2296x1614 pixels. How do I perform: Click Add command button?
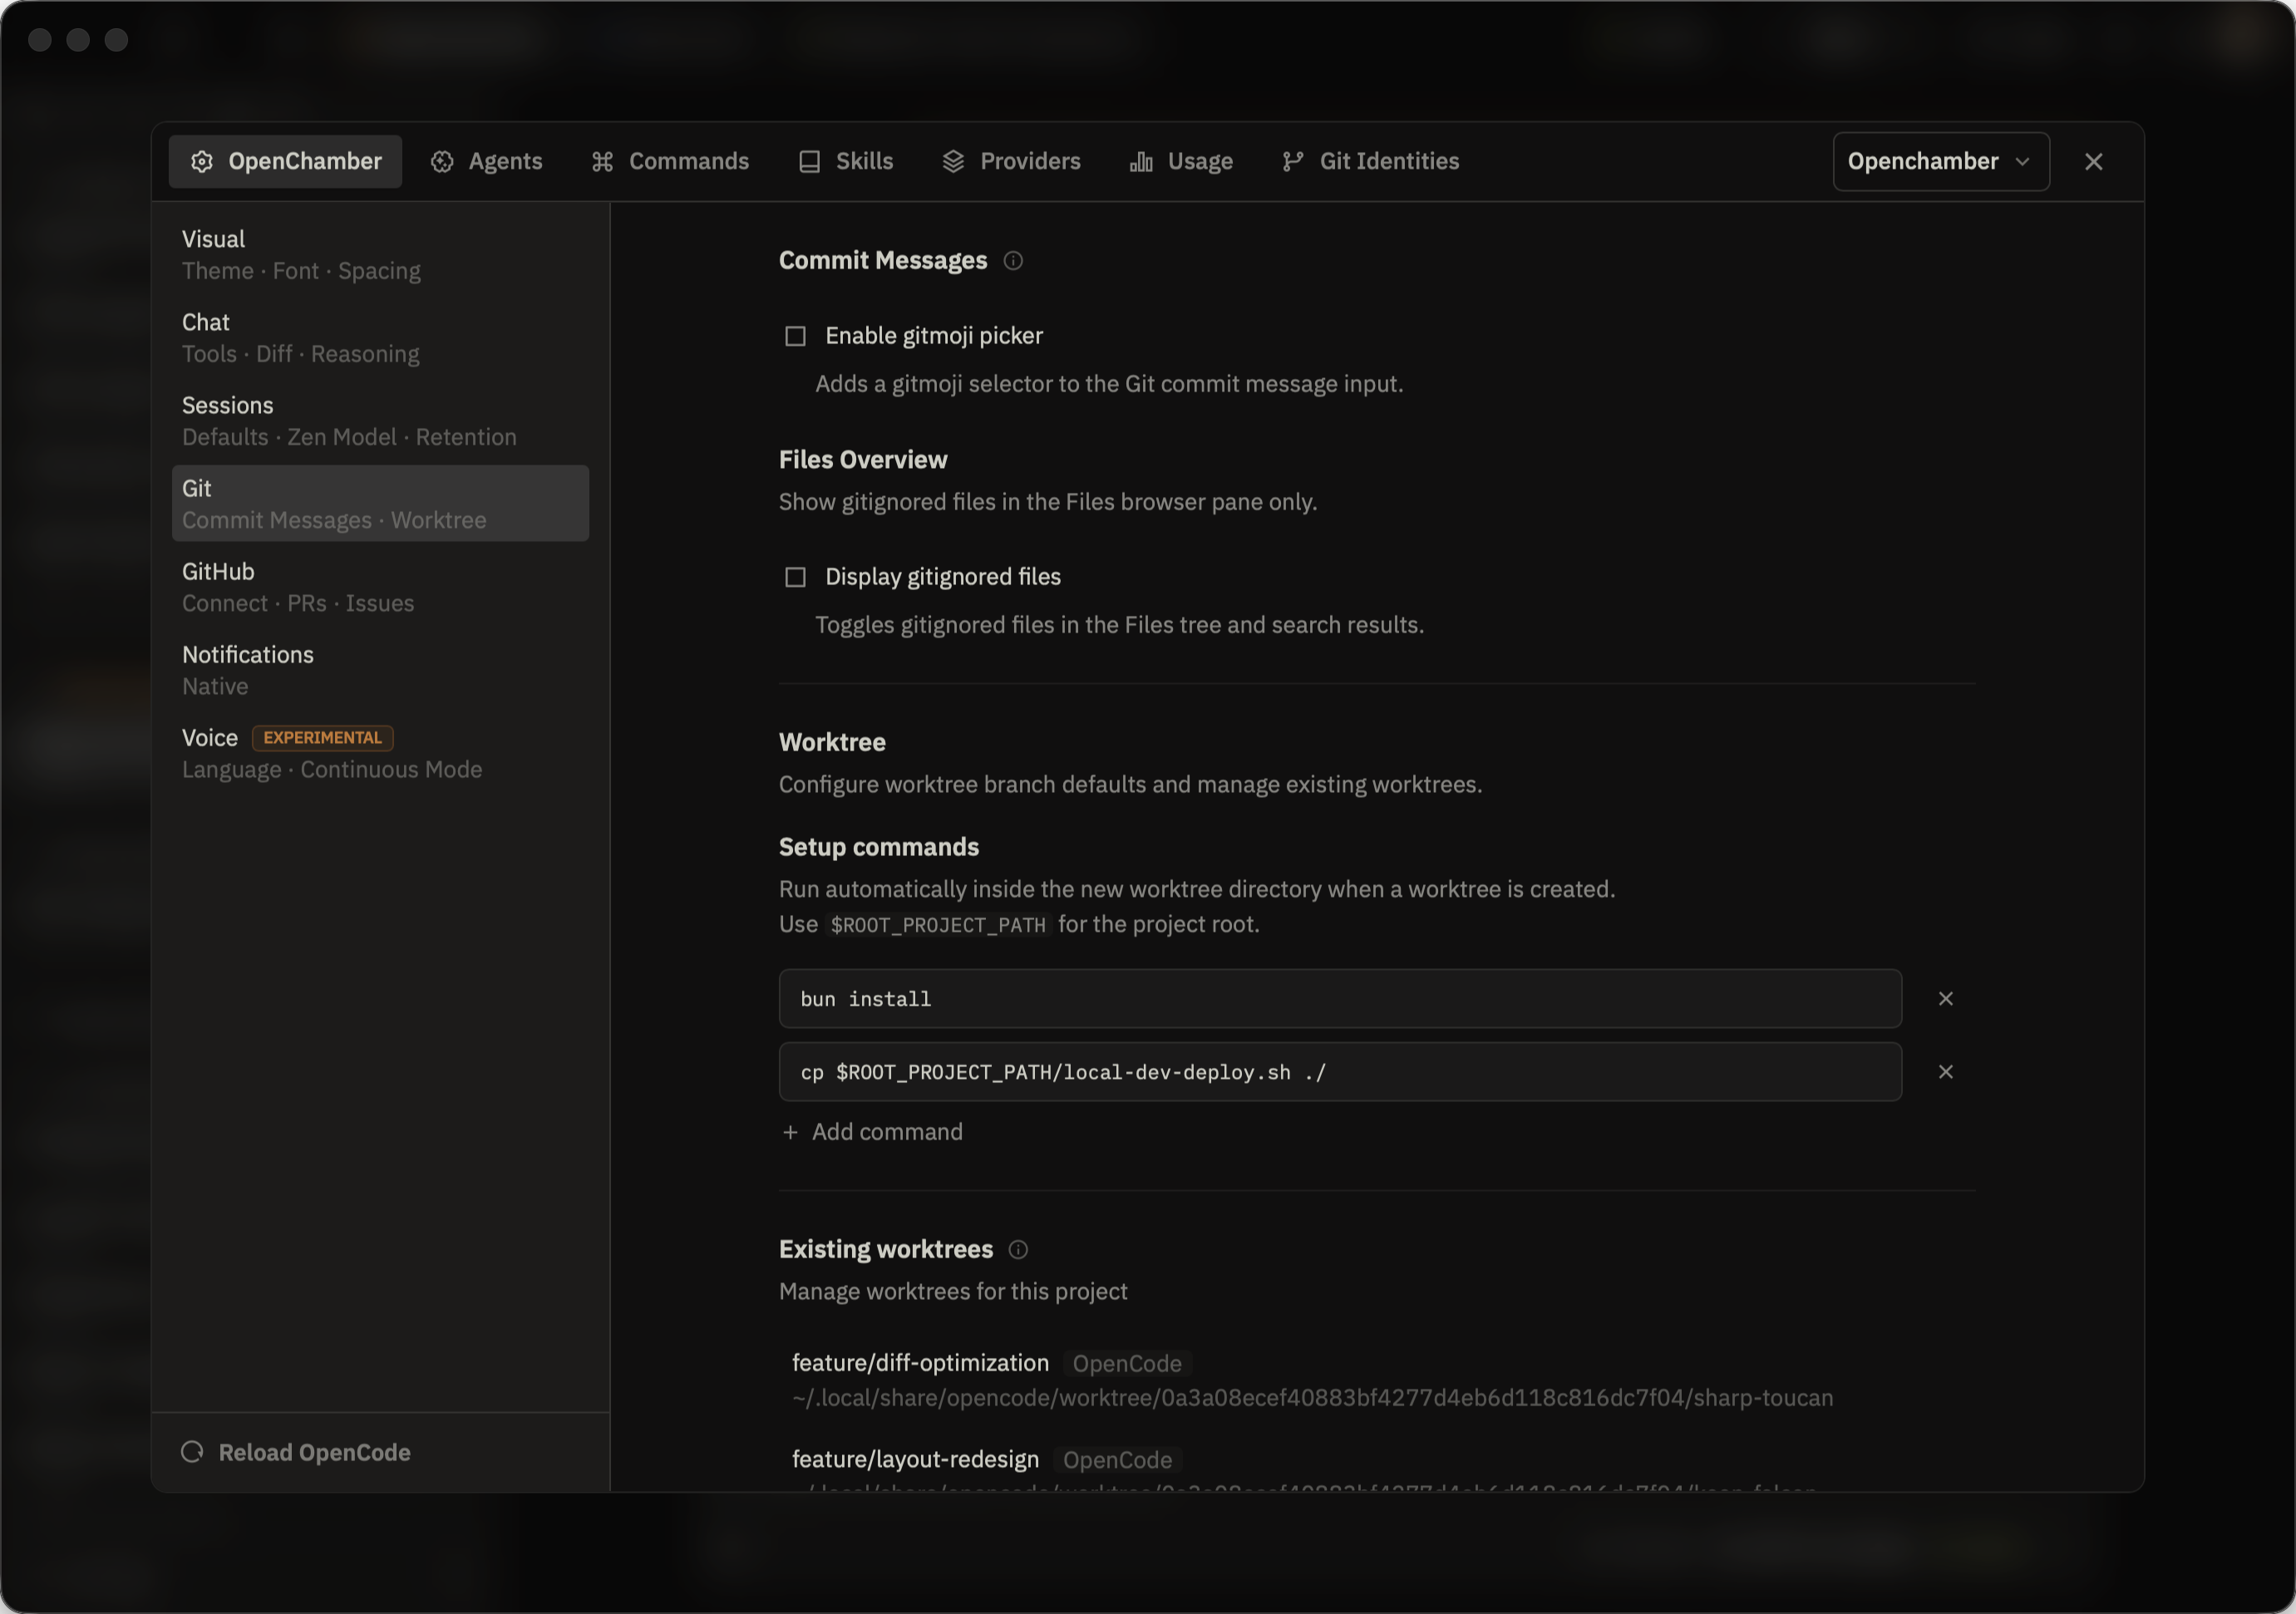872,1132
